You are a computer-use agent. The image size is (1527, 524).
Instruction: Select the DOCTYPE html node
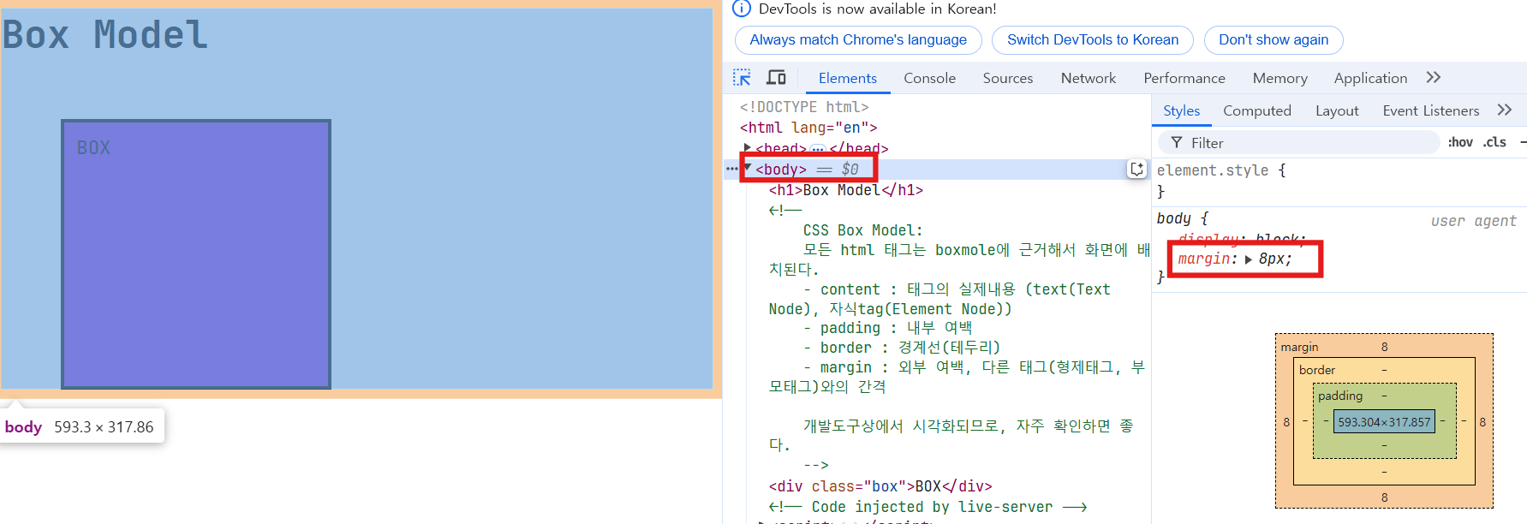[804, 107]
